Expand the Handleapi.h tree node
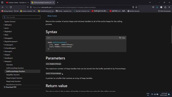The width and height of the screenshot is (172, 97). (x=3, y=58)
